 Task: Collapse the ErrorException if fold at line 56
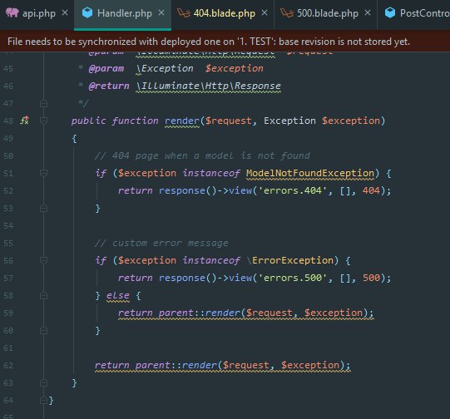click(43, 260)
